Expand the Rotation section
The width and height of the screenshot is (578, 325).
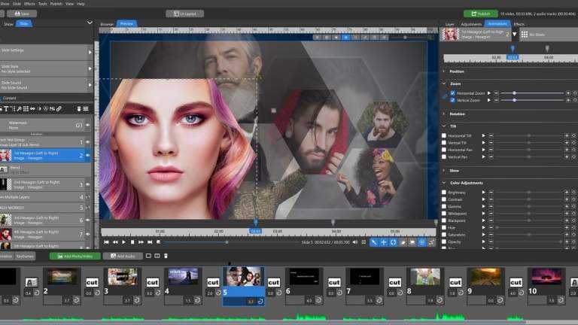tap(444, 114)
